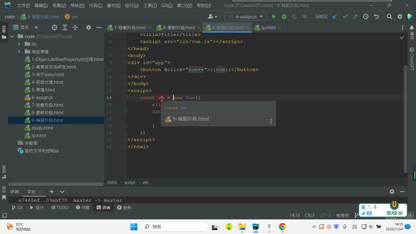The width and height of the screenshot is (416, 234).
Task: Expand the 响应原理 folder
Action: point(19,52)
